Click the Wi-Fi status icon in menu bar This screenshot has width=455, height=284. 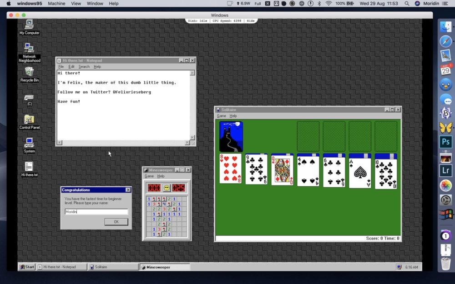pos(329,4)
